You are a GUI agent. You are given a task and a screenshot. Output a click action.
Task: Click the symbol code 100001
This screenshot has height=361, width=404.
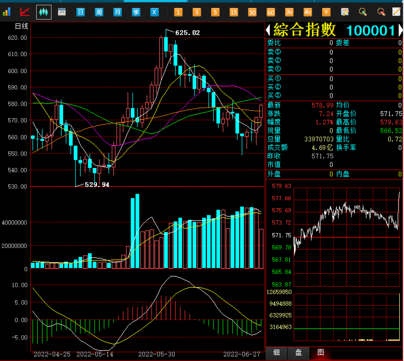coord(370,31)
